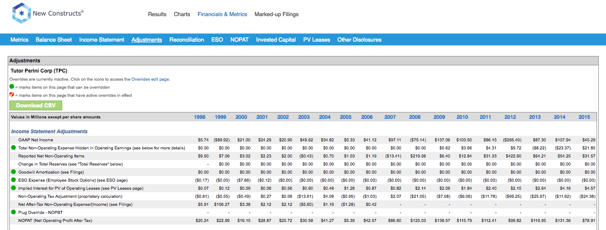This screenshot has height=230, width=606.
Task: Open the Other Disclosures tab
Action: 359,40
